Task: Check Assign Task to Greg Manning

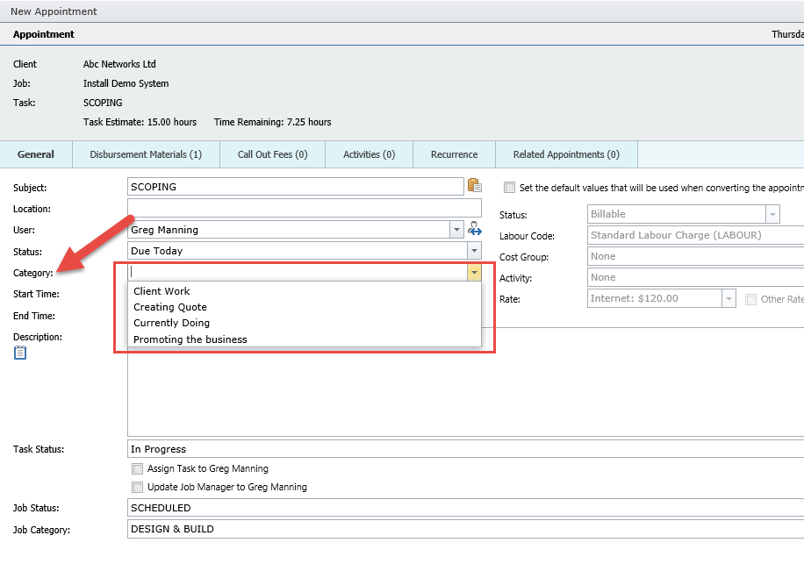Action: click(137, 468)
